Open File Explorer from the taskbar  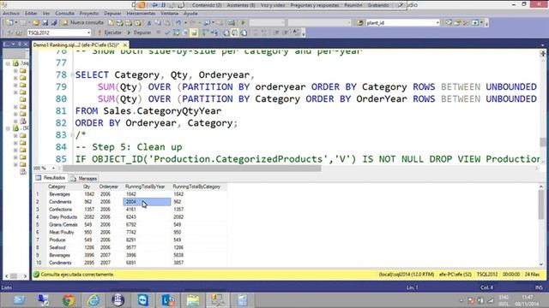click(193, 300)
